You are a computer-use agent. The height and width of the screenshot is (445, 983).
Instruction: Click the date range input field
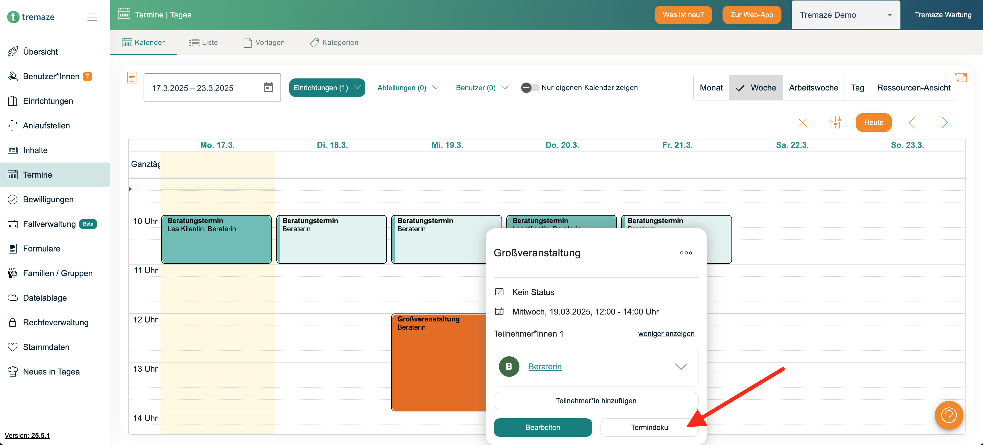(212, 88)
